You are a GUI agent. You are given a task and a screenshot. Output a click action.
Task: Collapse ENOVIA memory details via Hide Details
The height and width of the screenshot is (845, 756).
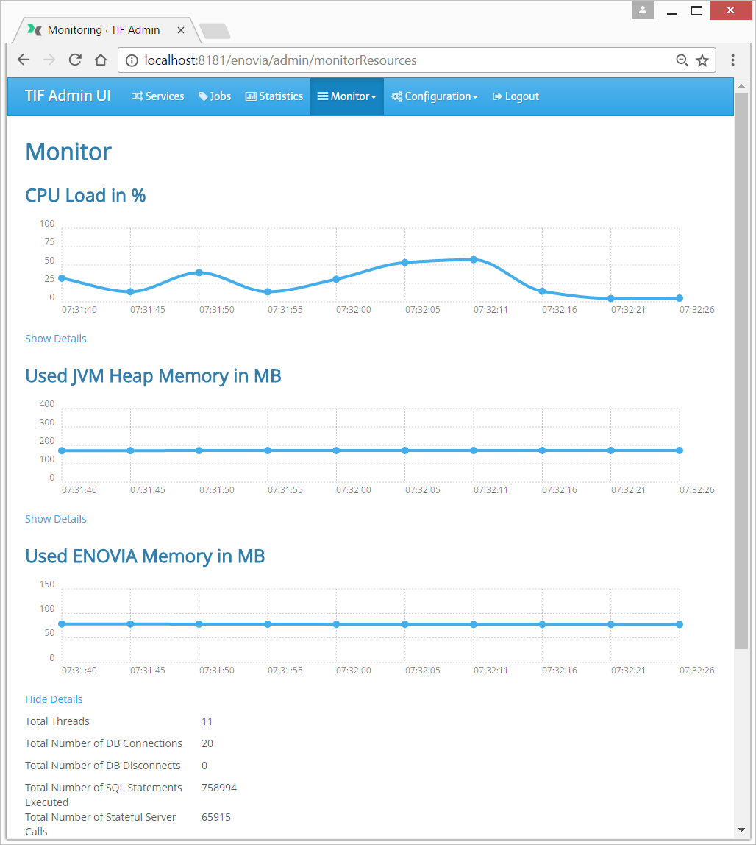(54, 699)
